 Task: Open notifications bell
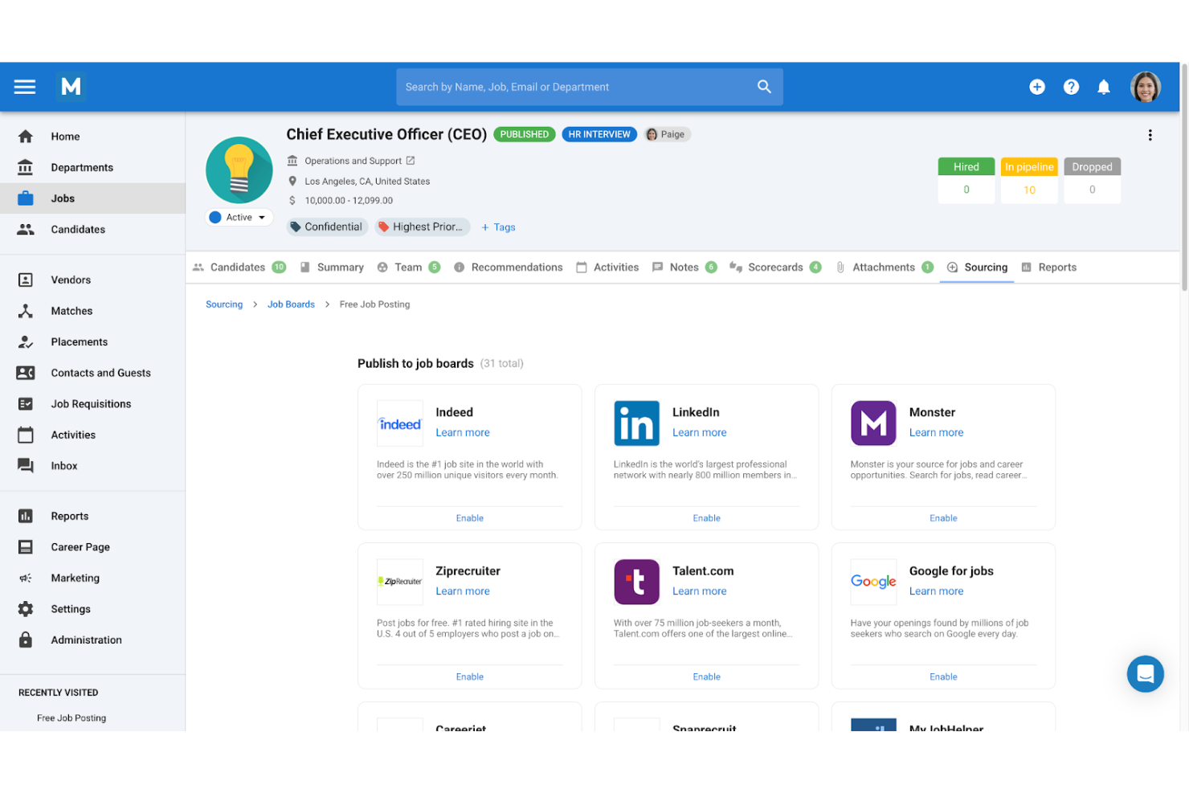tap(1104, 87)
